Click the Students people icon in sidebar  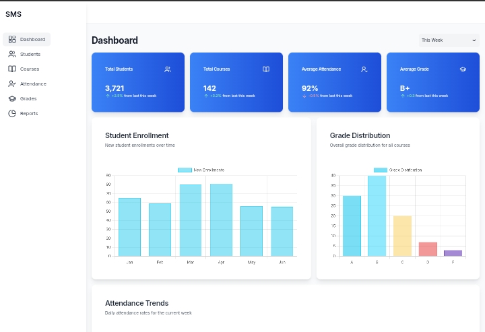[x=12, y=54]
